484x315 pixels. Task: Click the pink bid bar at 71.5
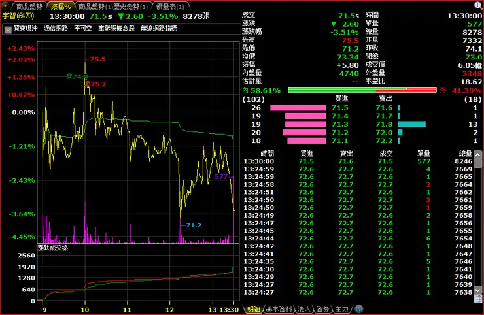point(298,108)
